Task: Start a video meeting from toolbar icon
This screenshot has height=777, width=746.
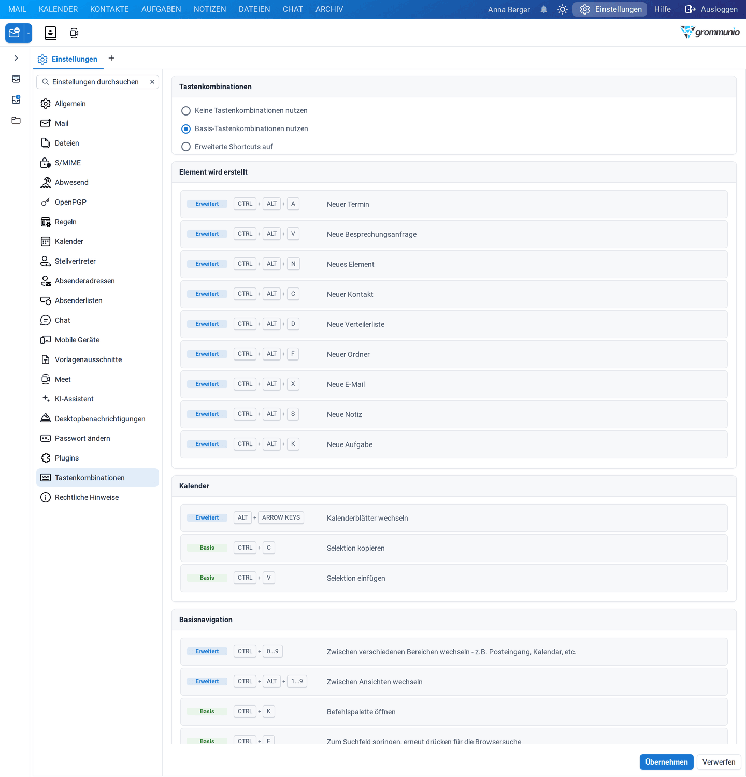Action: click(74, 33)
